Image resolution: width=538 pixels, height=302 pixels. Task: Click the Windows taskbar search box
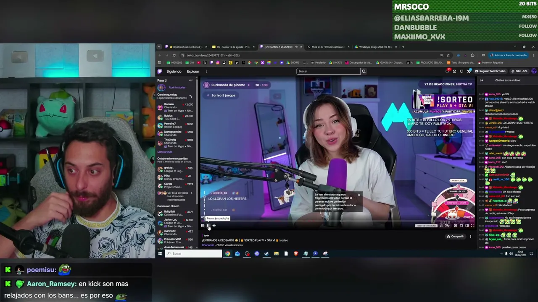pyautogui.click(x=193, y=254)
